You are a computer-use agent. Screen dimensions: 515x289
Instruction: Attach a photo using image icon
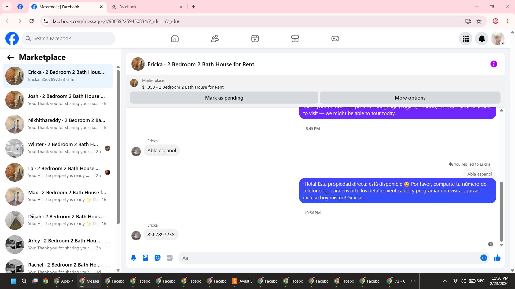(x=145, y=258)
